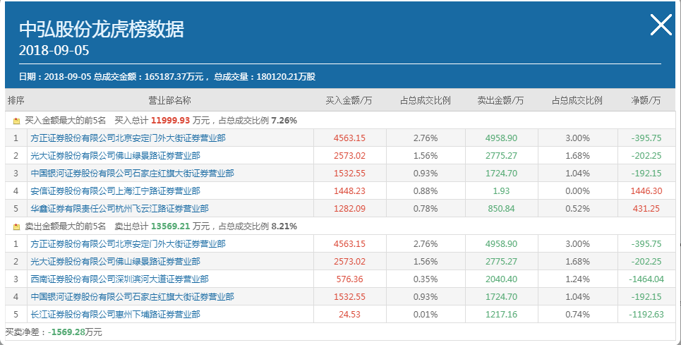This screenshot has width=681, height=345.
Task: Click the 营业部名称 column header
Action: (170, 101)
